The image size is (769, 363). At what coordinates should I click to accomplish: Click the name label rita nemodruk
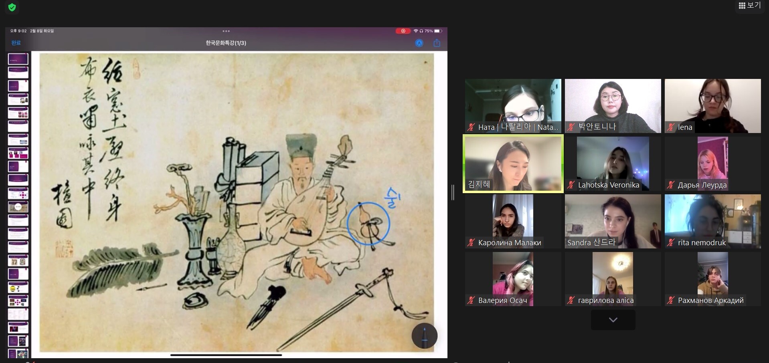click(x=702, y=243)
